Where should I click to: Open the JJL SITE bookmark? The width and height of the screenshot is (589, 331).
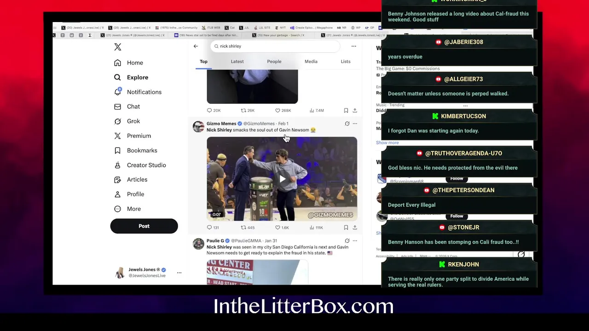pos(261,28)
